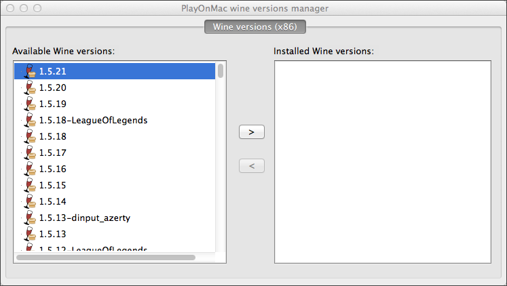Click the wine icon next to 1.5.17
The width and height of the screenshot is (507, 286).
point(29,152)
